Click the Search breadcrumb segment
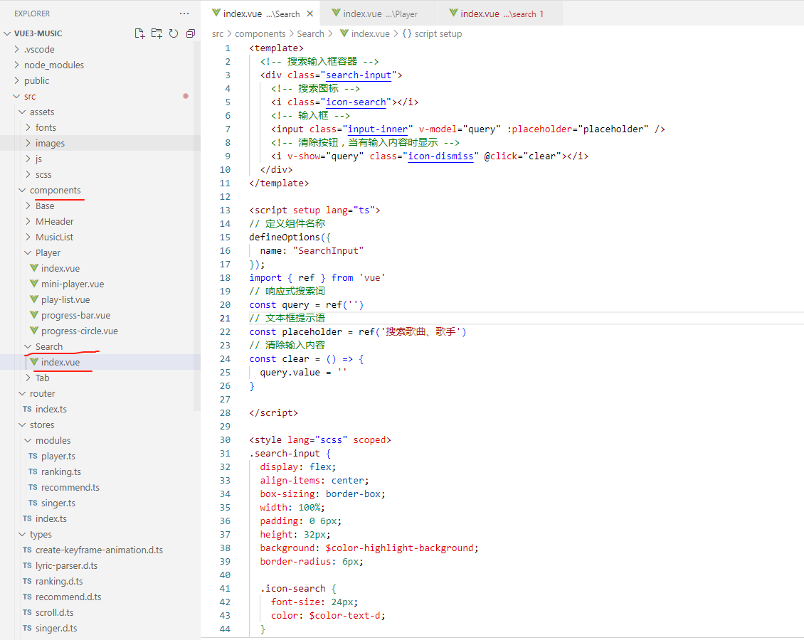Image resolution: width=804 pixels, height=640 pixels. [x=310, y=34]
